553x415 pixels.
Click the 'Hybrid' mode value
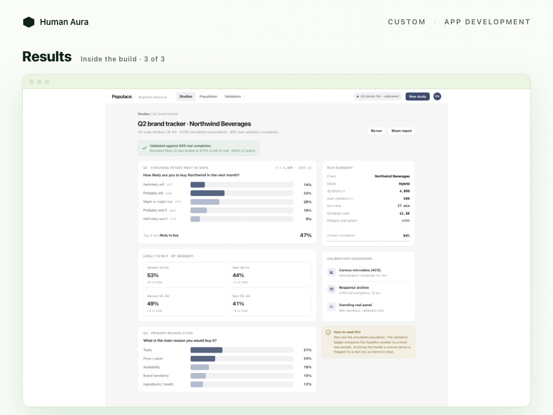pyautogui.click(x=404, y=184)
